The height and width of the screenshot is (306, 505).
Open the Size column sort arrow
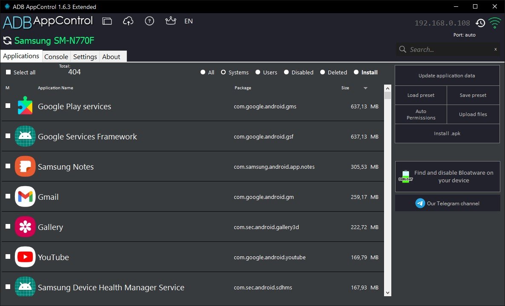pos(365,88)
